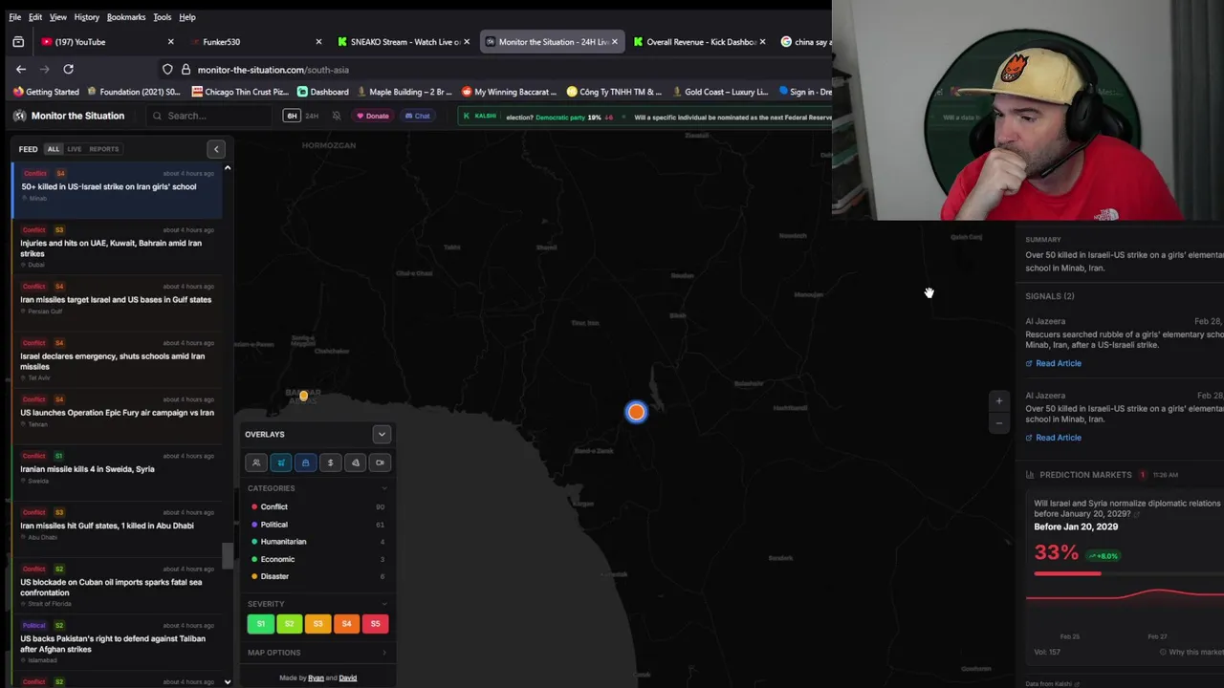Zoom in on map with plus button

click(x=999, y=400)
